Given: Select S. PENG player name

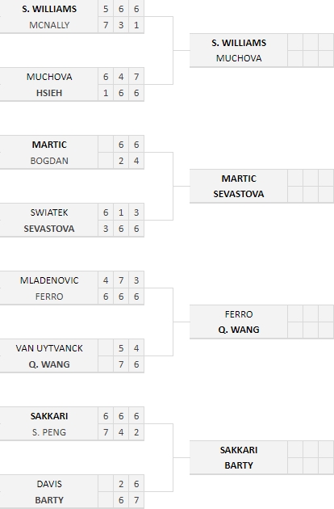Looking at the screenshot, I should [49, 432].
